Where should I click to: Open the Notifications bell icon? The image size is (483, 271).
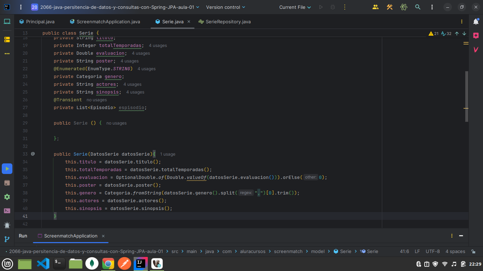click(x=476, y=22)
